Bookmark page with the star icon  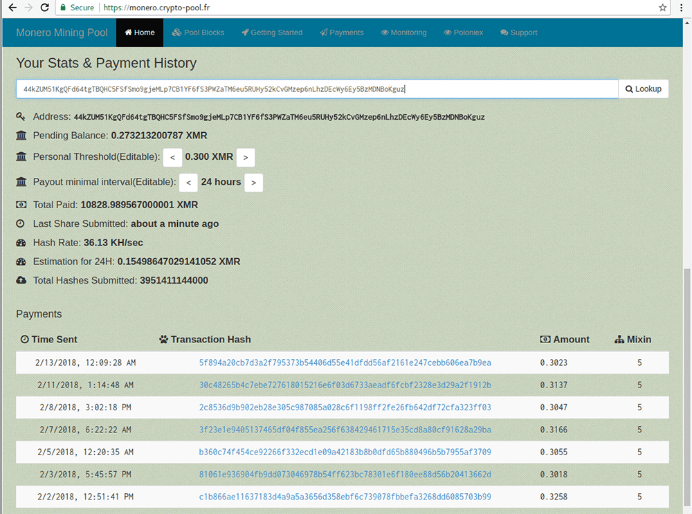click(662, 8)
